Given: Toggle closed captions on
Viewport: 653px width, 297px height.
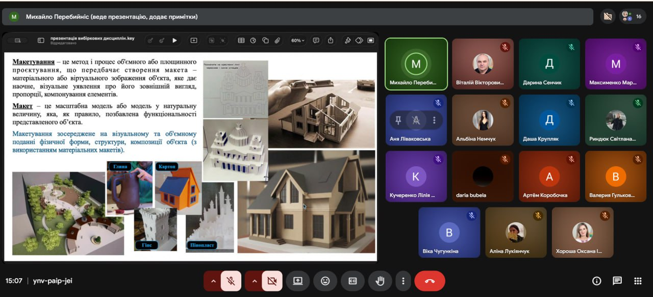Looking at the screenshot, I should (353, 281).
